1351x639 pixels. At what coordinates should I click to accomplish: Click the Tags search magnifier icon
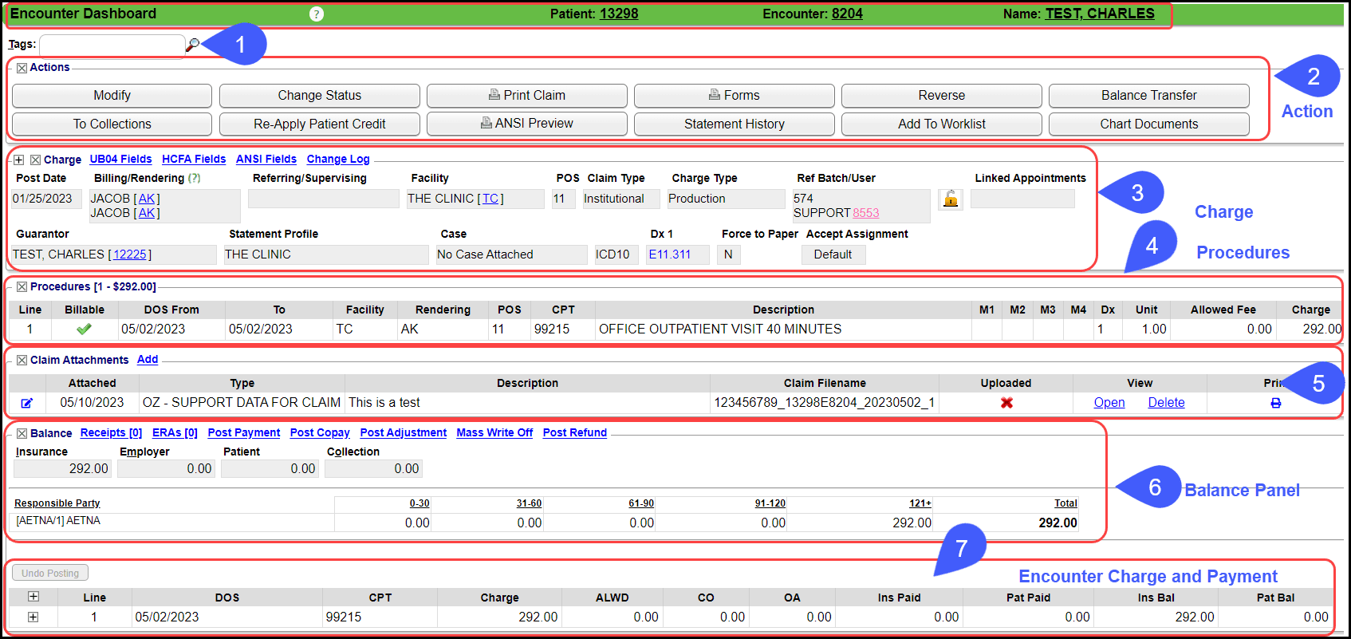point(192,44)
